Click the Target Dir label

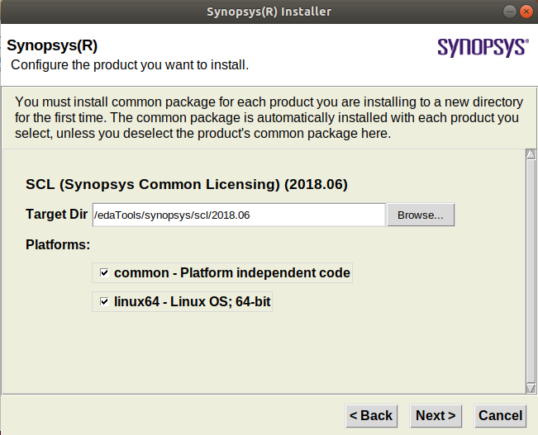[x=57, y=215]
